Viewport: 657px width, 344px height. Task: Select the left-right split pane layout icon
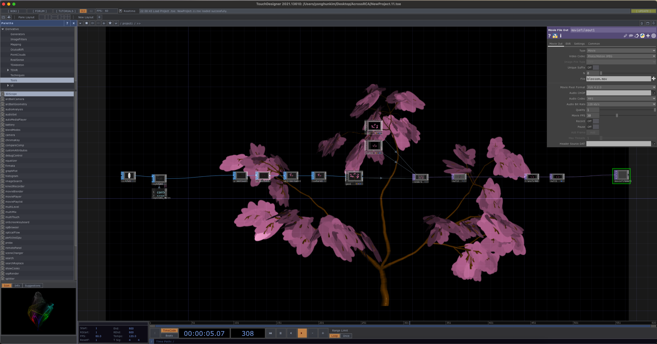point(48,17)
